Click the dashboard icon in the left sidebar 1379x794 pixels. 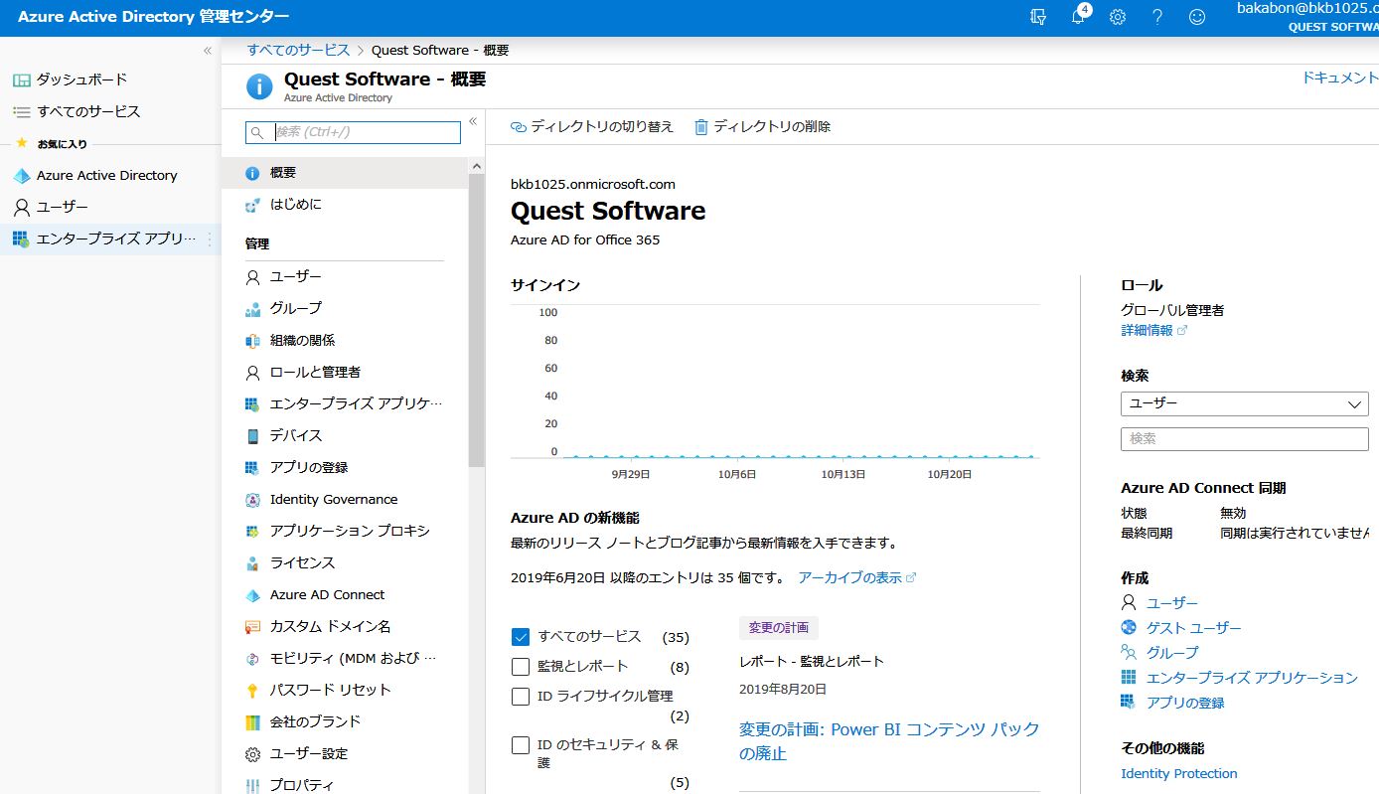[x=21, y=79]
